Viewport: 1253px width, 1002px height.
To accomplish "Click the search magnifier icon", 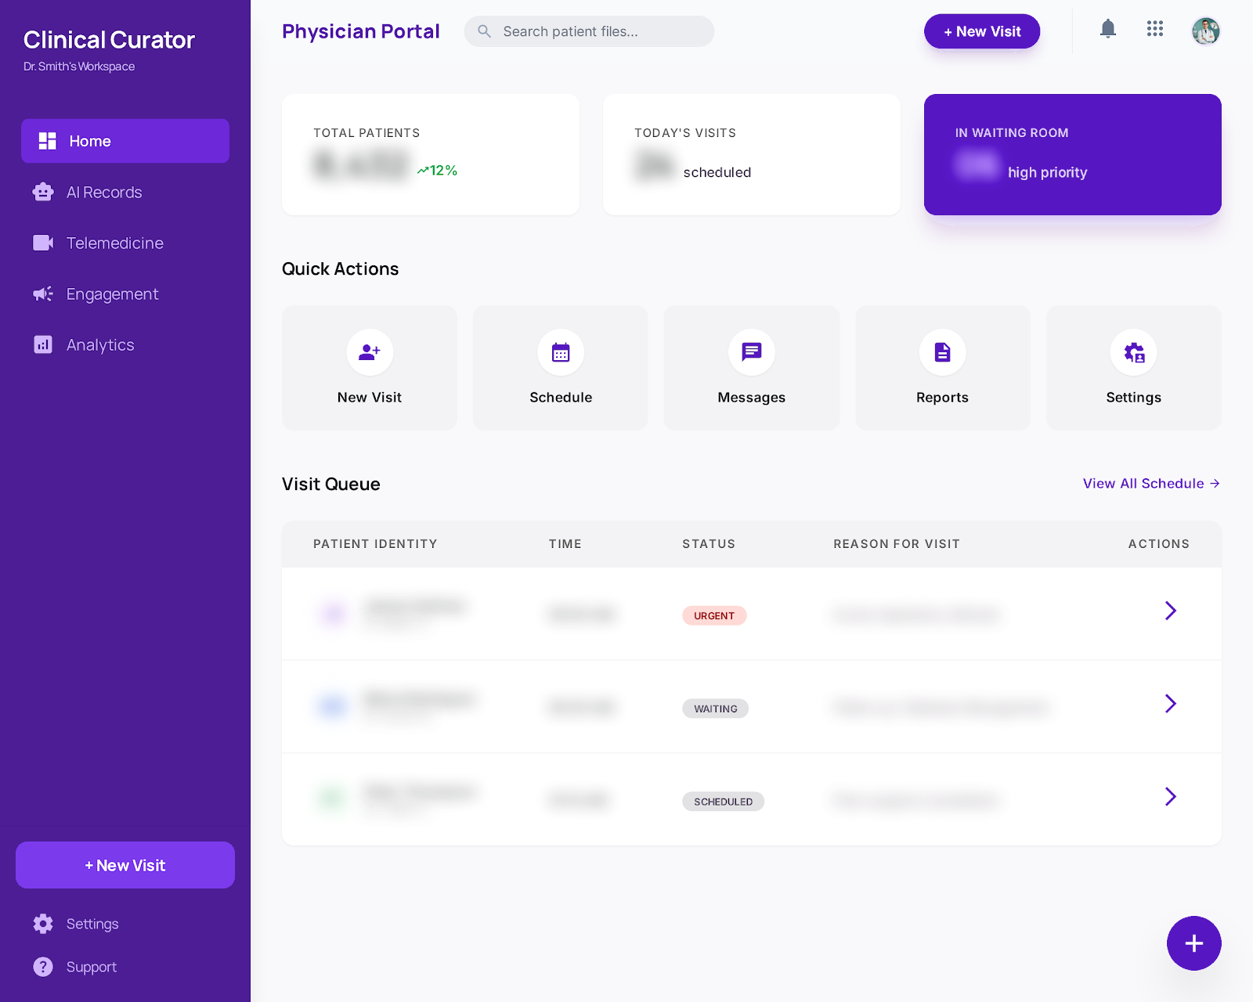I will 485,31.
